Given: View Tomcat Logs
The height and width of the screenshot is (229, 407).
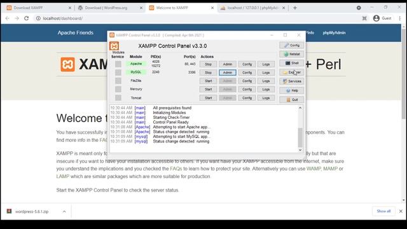Looking at the screenshot, I should pyautogui.click(x=266, y=98).
